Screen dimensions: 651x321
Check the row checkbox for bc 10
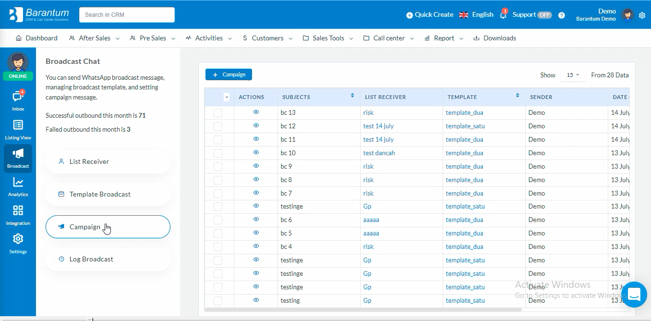pos(218,153)
